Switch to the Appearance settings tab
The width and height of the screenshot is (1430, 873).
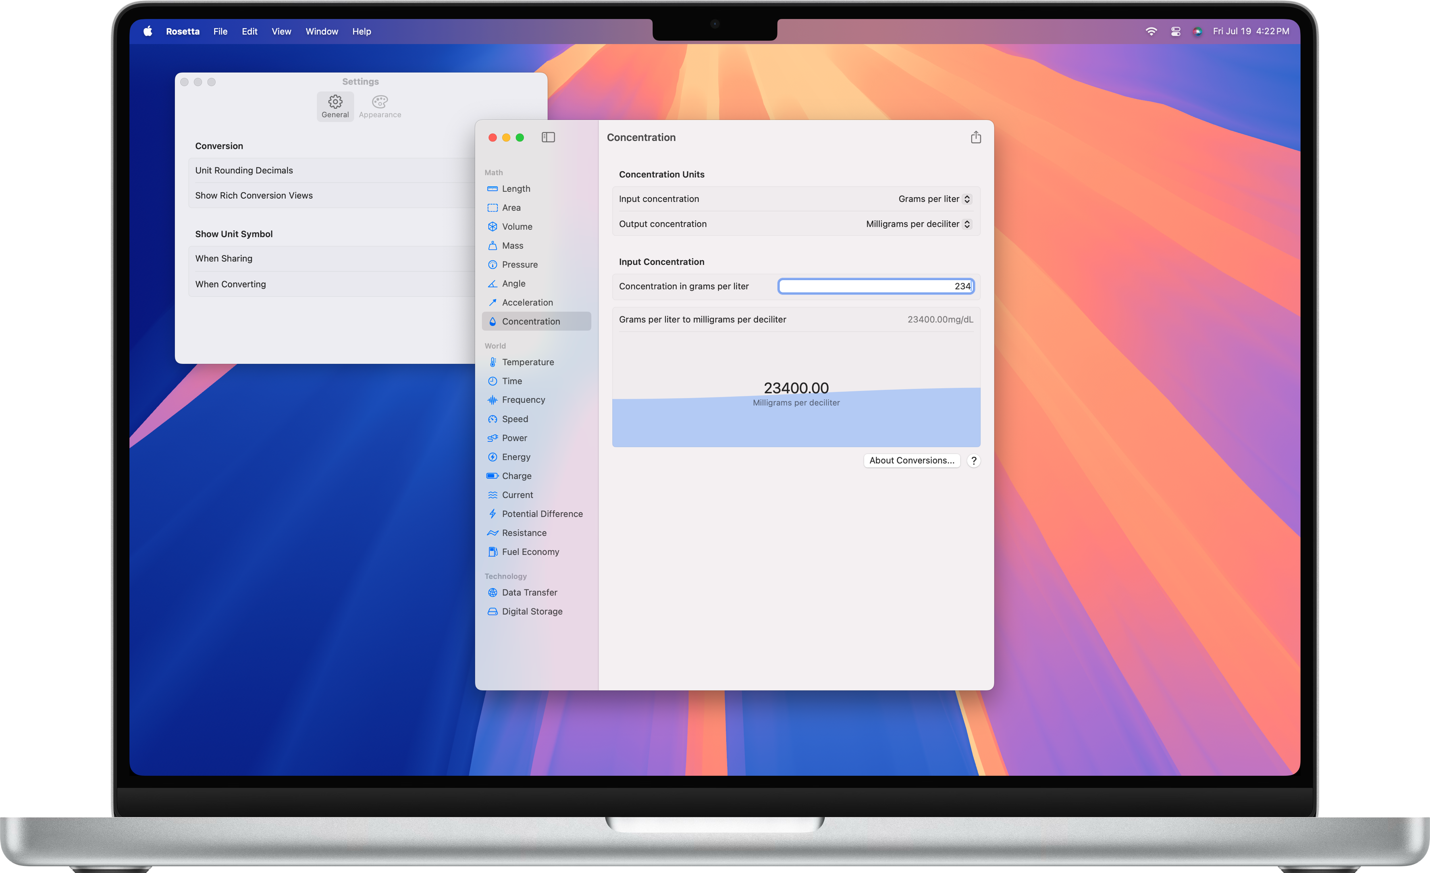tap(380, 107)
